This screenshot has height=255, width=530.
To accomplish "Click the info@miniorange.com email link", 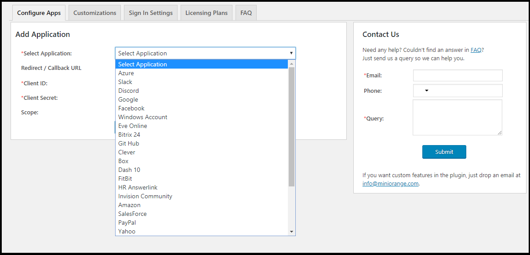I will pyautogui.click(x=390, y=183).
